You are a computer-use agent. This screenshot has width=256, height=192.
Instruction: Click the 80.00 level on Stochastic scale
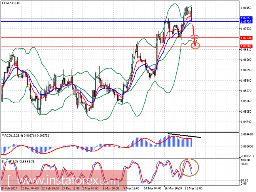tap(243, 164)
